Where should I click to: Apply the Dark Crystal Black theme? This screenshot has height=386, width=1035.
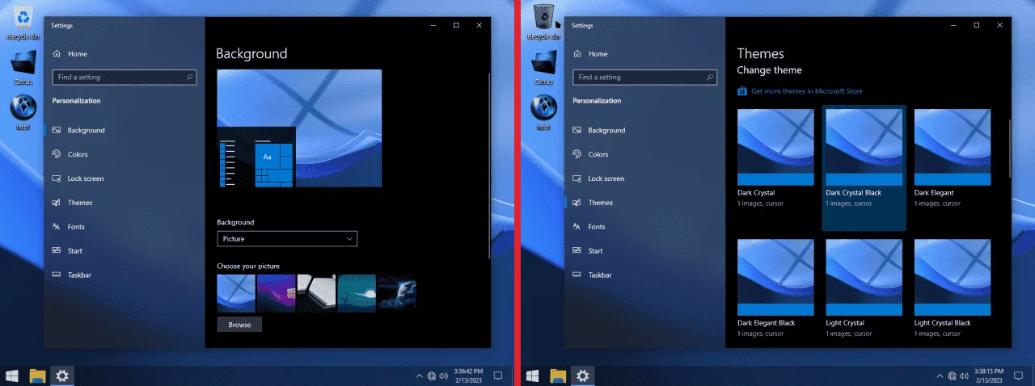pyautogui.click(x=864, y=168)
